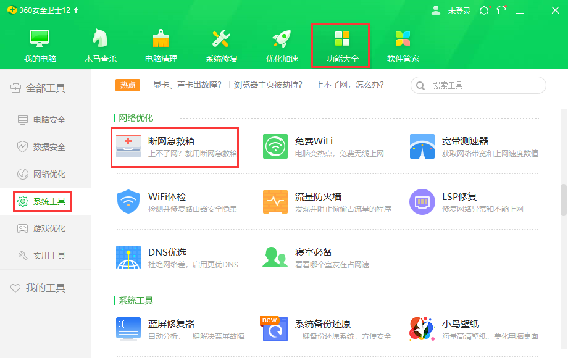Viewport: 568px width, 358px height.
Task: Launch 小鸟壁纸 bird icon
Action: click(x=422, y=328)
